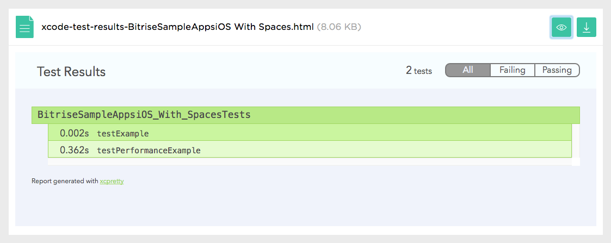Click the 0.362s duration value

[x=75, y=150]
